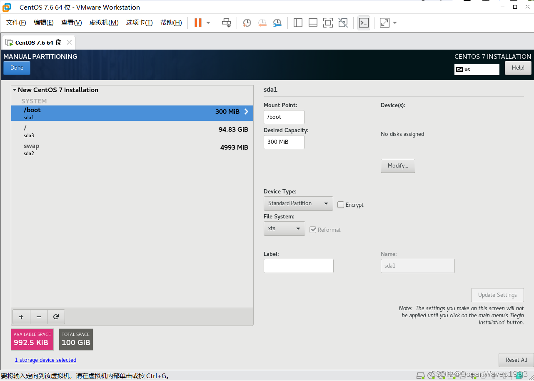The image size is (534, 381).
Task: Maximize the VMware Workstation window
Action: point(515,7)
